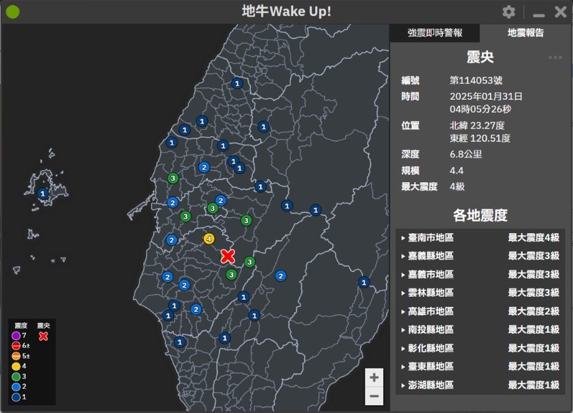
Task: Select the 地震報告 tab
Action: pyautogui.click(x=526, y=33)
